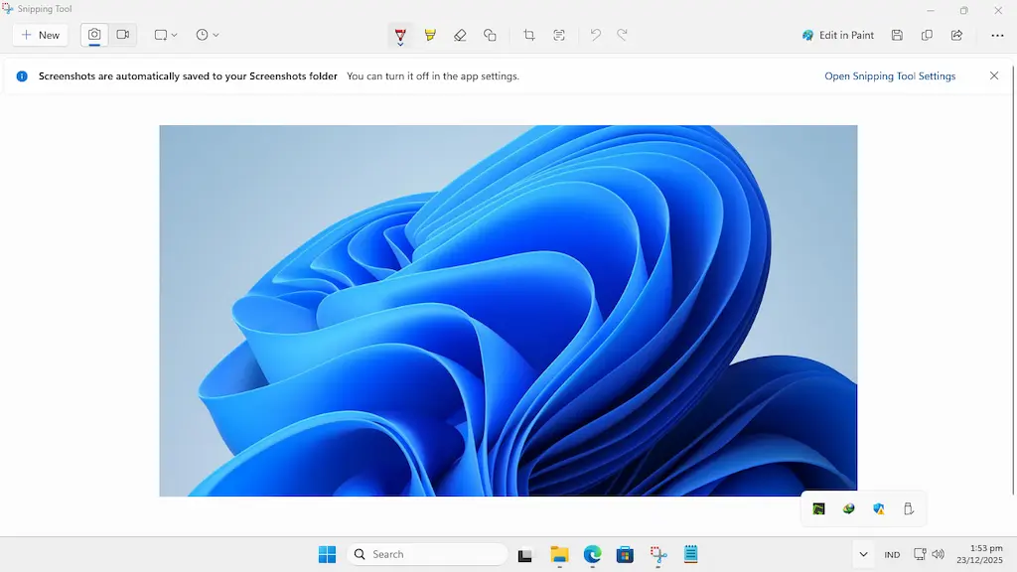
Task: Copy snip to clipboard
Action: click(x=927, y=35)
